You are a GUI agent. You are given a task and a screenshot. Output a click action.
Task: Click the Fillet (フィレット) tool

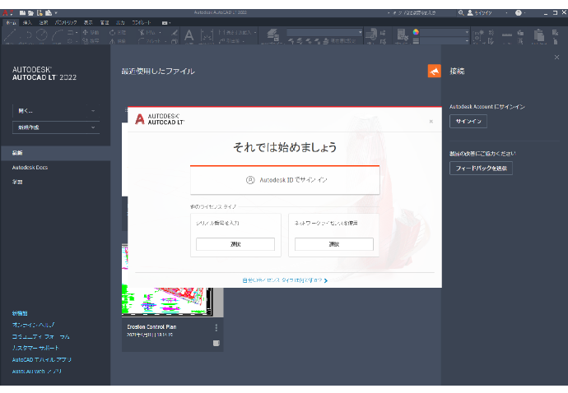pos(150,41)
